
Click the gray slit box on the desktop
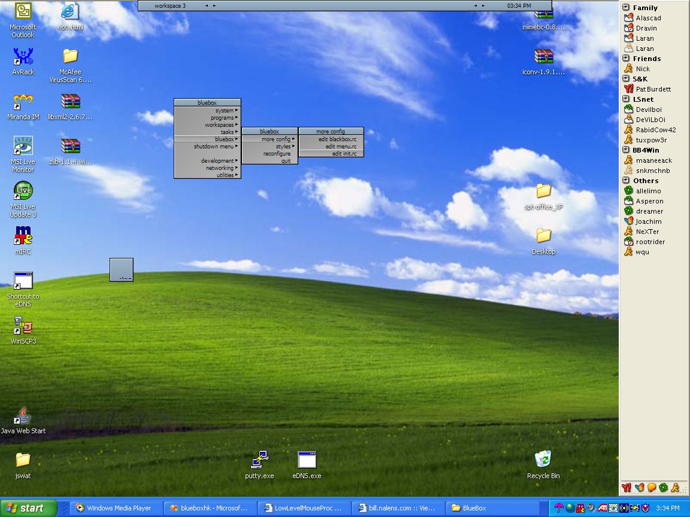click(x=122, y=270)
